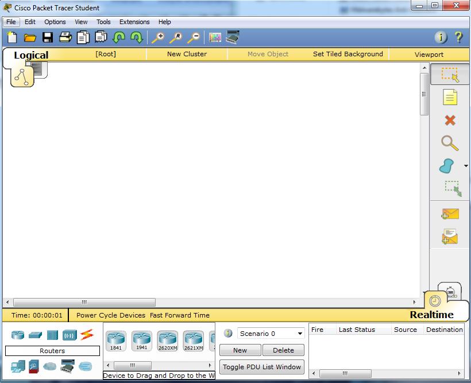
Task: Select the Custom Made Devices icon
Action: tap(68, 366)
